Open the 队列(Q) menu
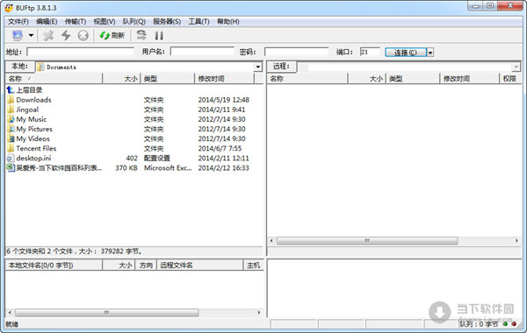 click(134, 21)
